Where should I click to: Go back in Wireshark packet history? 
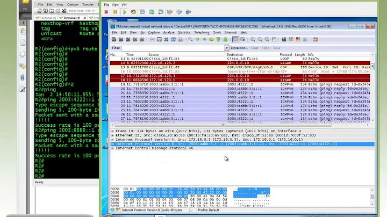(x=197, y=39)
